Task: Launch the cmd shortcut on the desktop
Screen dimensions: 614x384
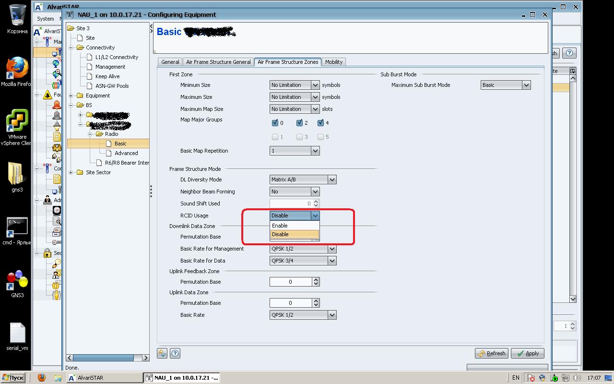Action: (x=17, y=231)
